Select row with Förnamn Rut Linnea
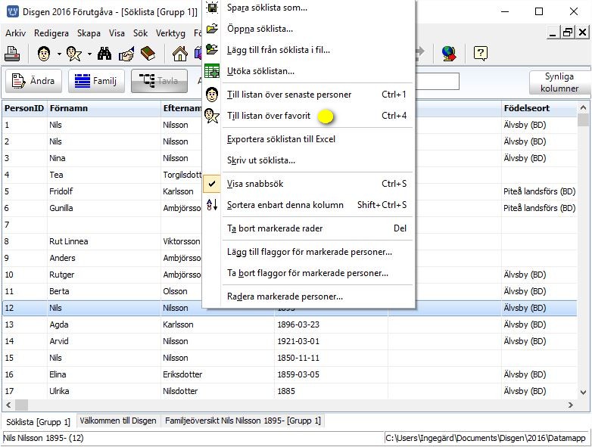This screenshot has height=447, width=592. 290,241
